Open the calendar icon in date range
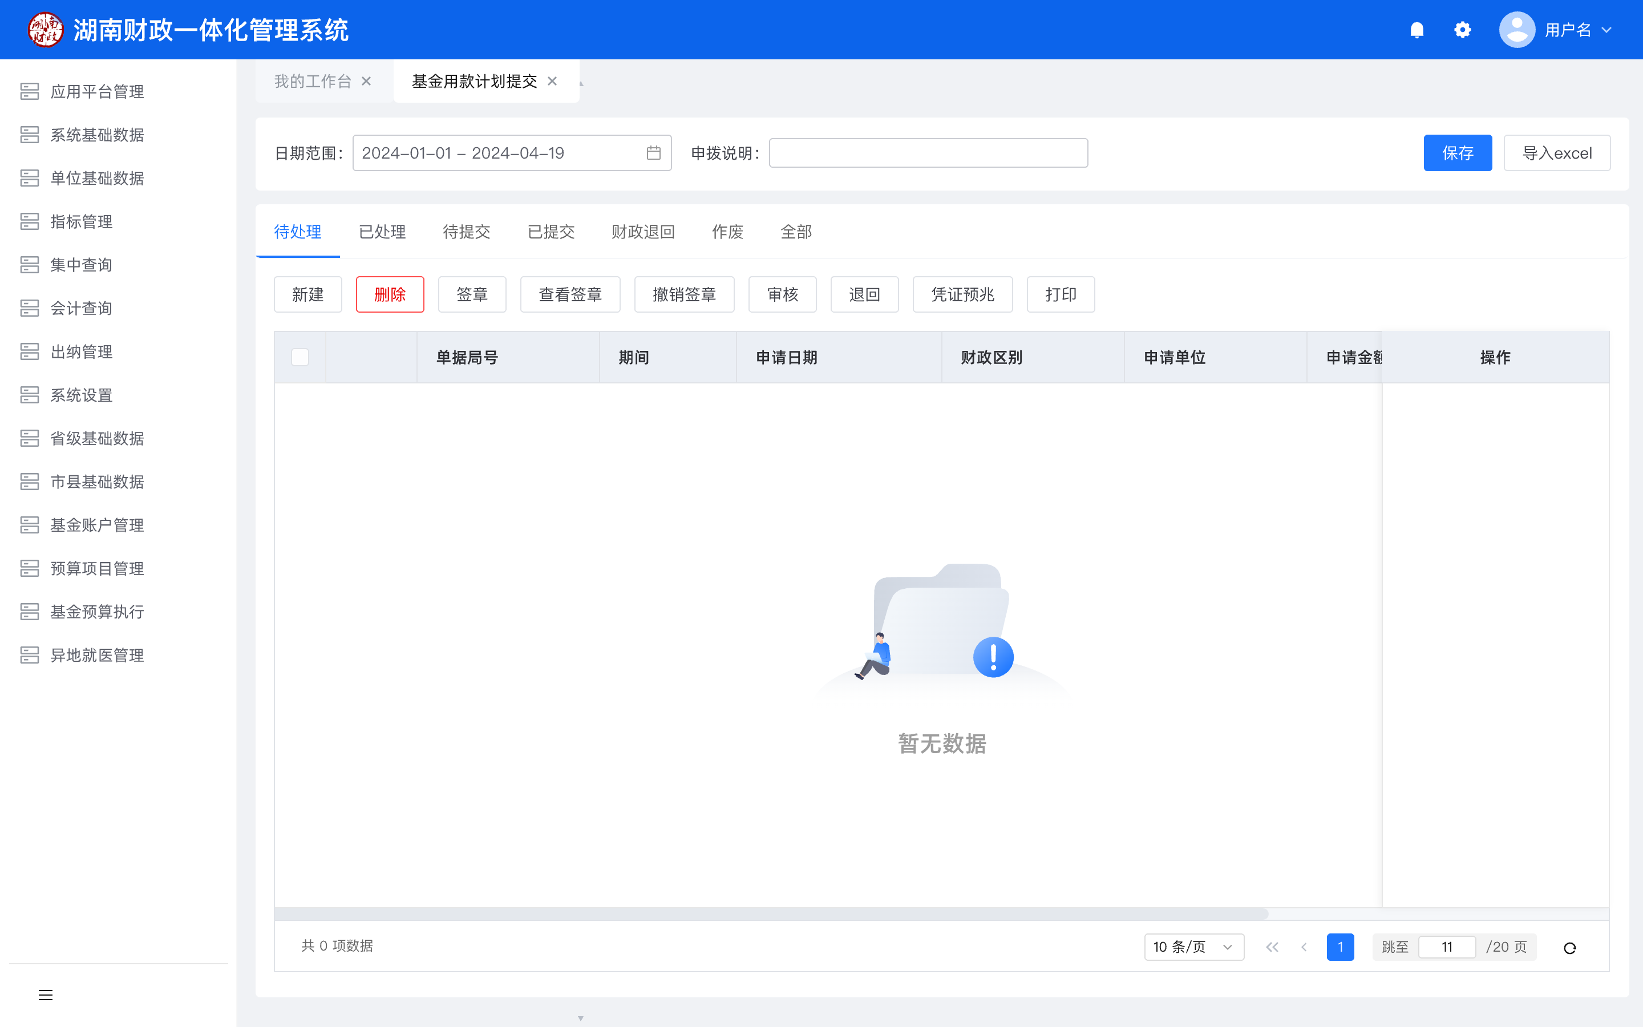 point(653,153)
